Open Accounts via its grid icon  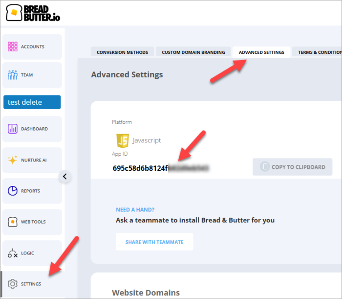pyautogui.click(x=13, y=47)
